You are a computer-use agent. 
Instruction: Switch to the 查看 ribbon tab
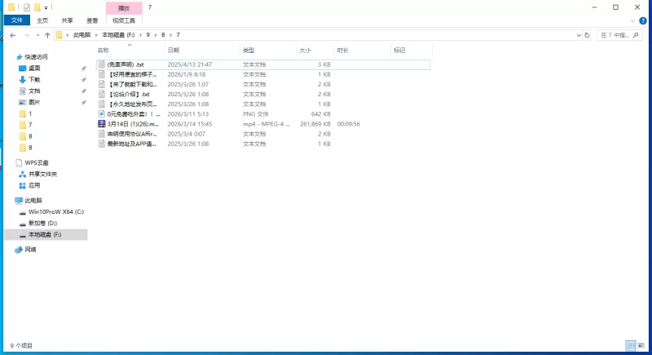point(92,20)
